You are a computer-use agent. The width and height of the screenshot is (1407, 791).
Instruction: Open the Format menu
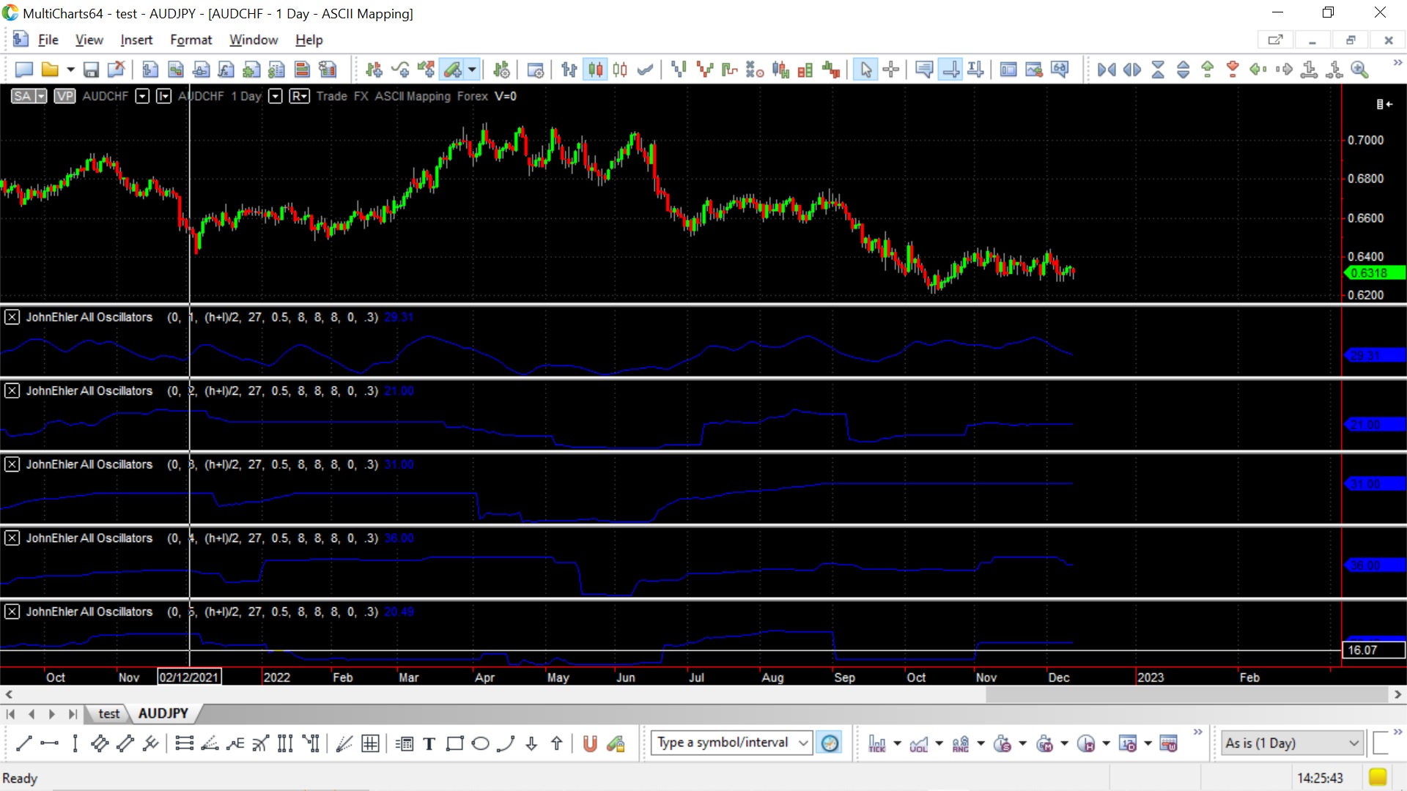pyautogui.click(x=191, y=40)
